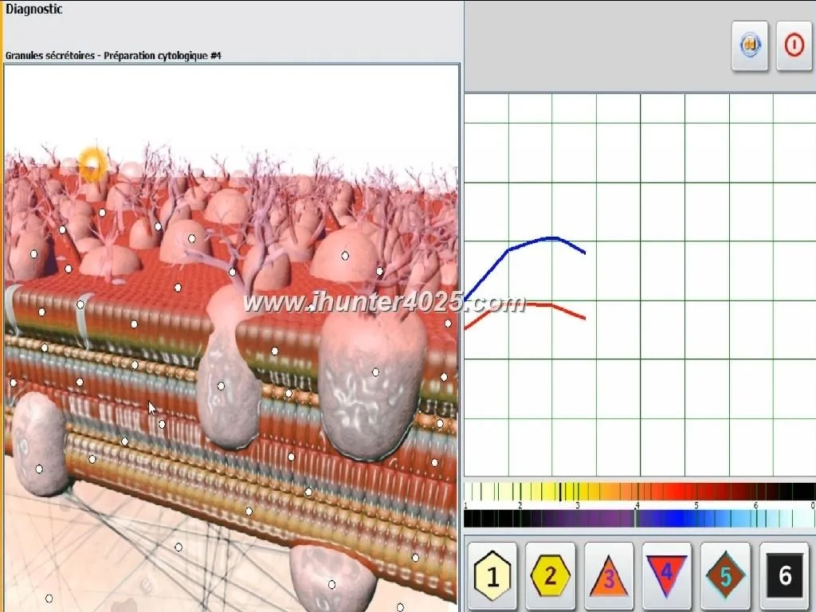This screenshot has height=612, width=816.
Task: Click the "Granules sécrétoires - Préparation cytologique #4" caption
Action: pos(113,56)
